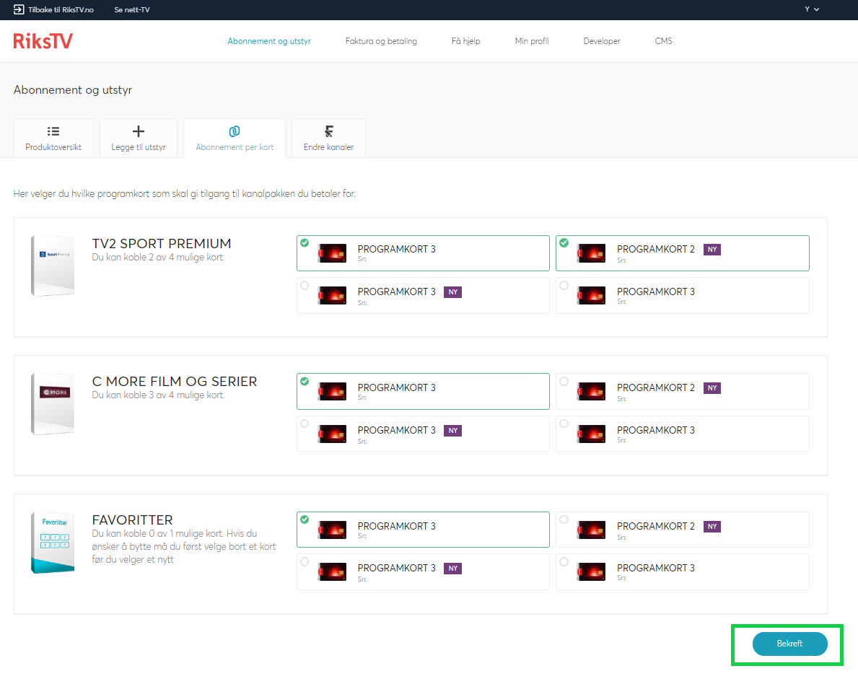
Task: Uncheck the selected PROGRAMKORT 3 in C More
Action: pyautogui.click(x=305, y=381)
